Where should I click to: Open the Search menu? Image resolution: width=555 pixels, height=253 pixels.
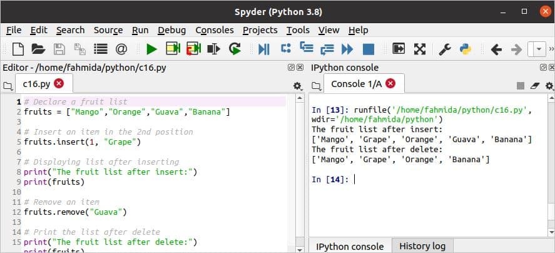(x=71, y=31)
